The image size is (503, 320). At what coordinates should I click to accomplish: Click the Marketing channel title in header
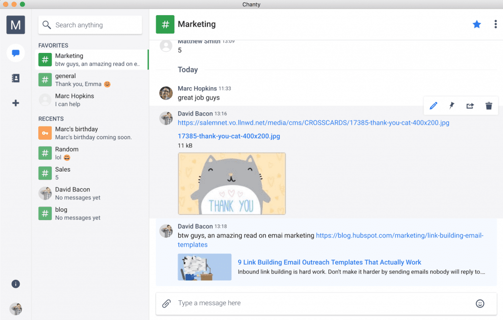pyautogui.click(x=196, y=25)
